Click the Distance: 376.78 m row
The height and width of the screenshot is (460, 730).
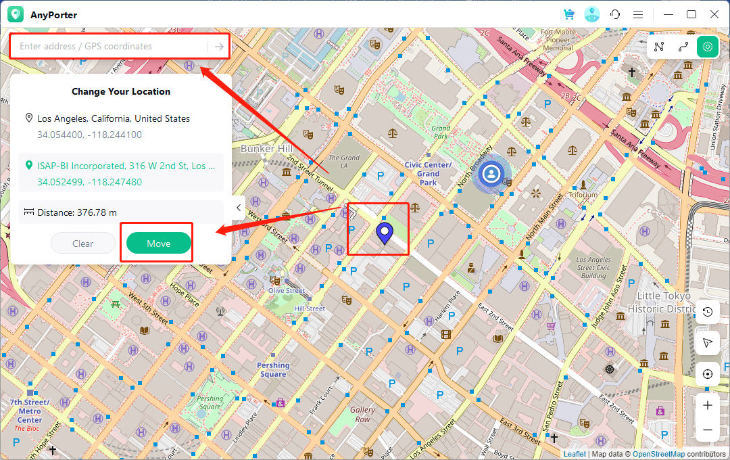coord(121,212)
